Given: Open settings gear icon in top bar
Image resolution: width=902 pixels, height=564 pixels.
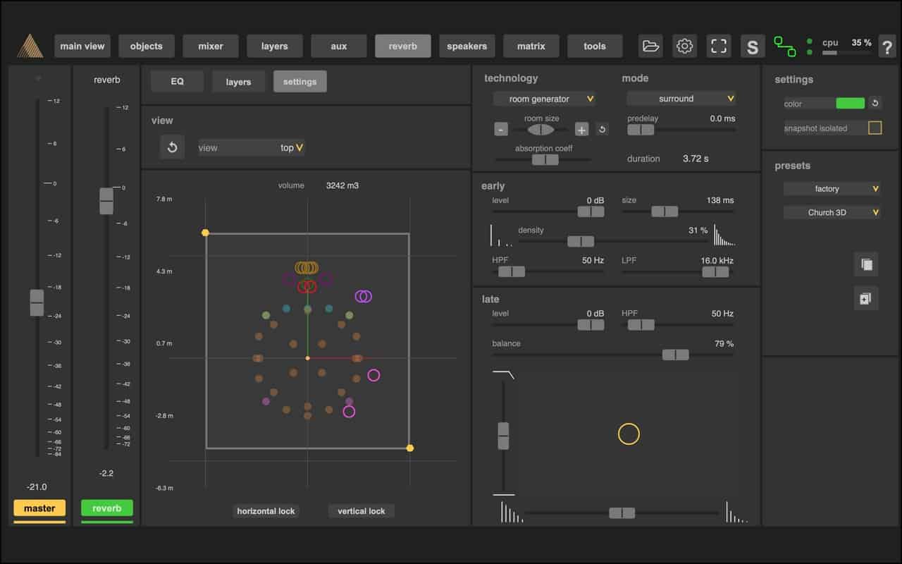Looking at the screenshot, I should 684,47.
